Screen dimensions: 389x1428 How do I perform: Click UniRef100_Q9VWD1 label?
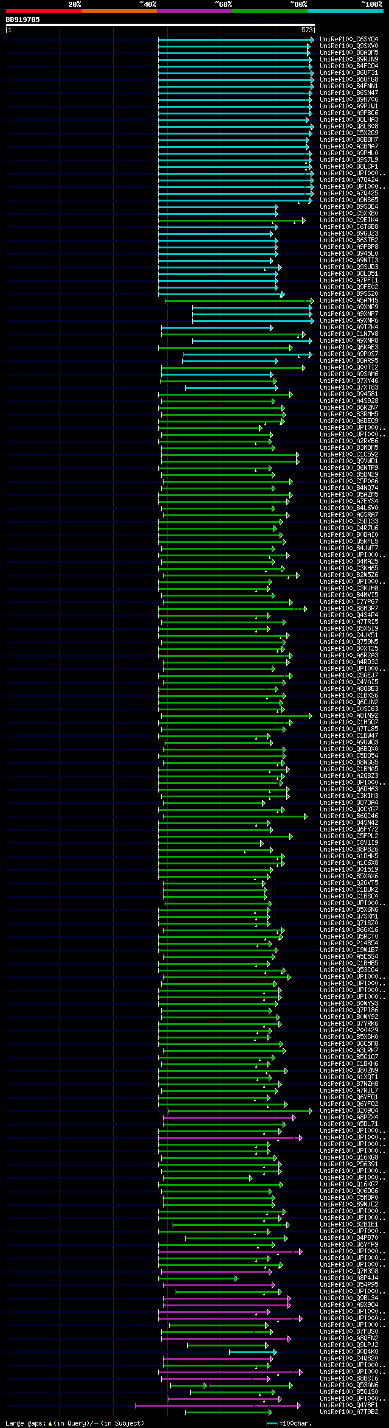click(x=349, y=461)
